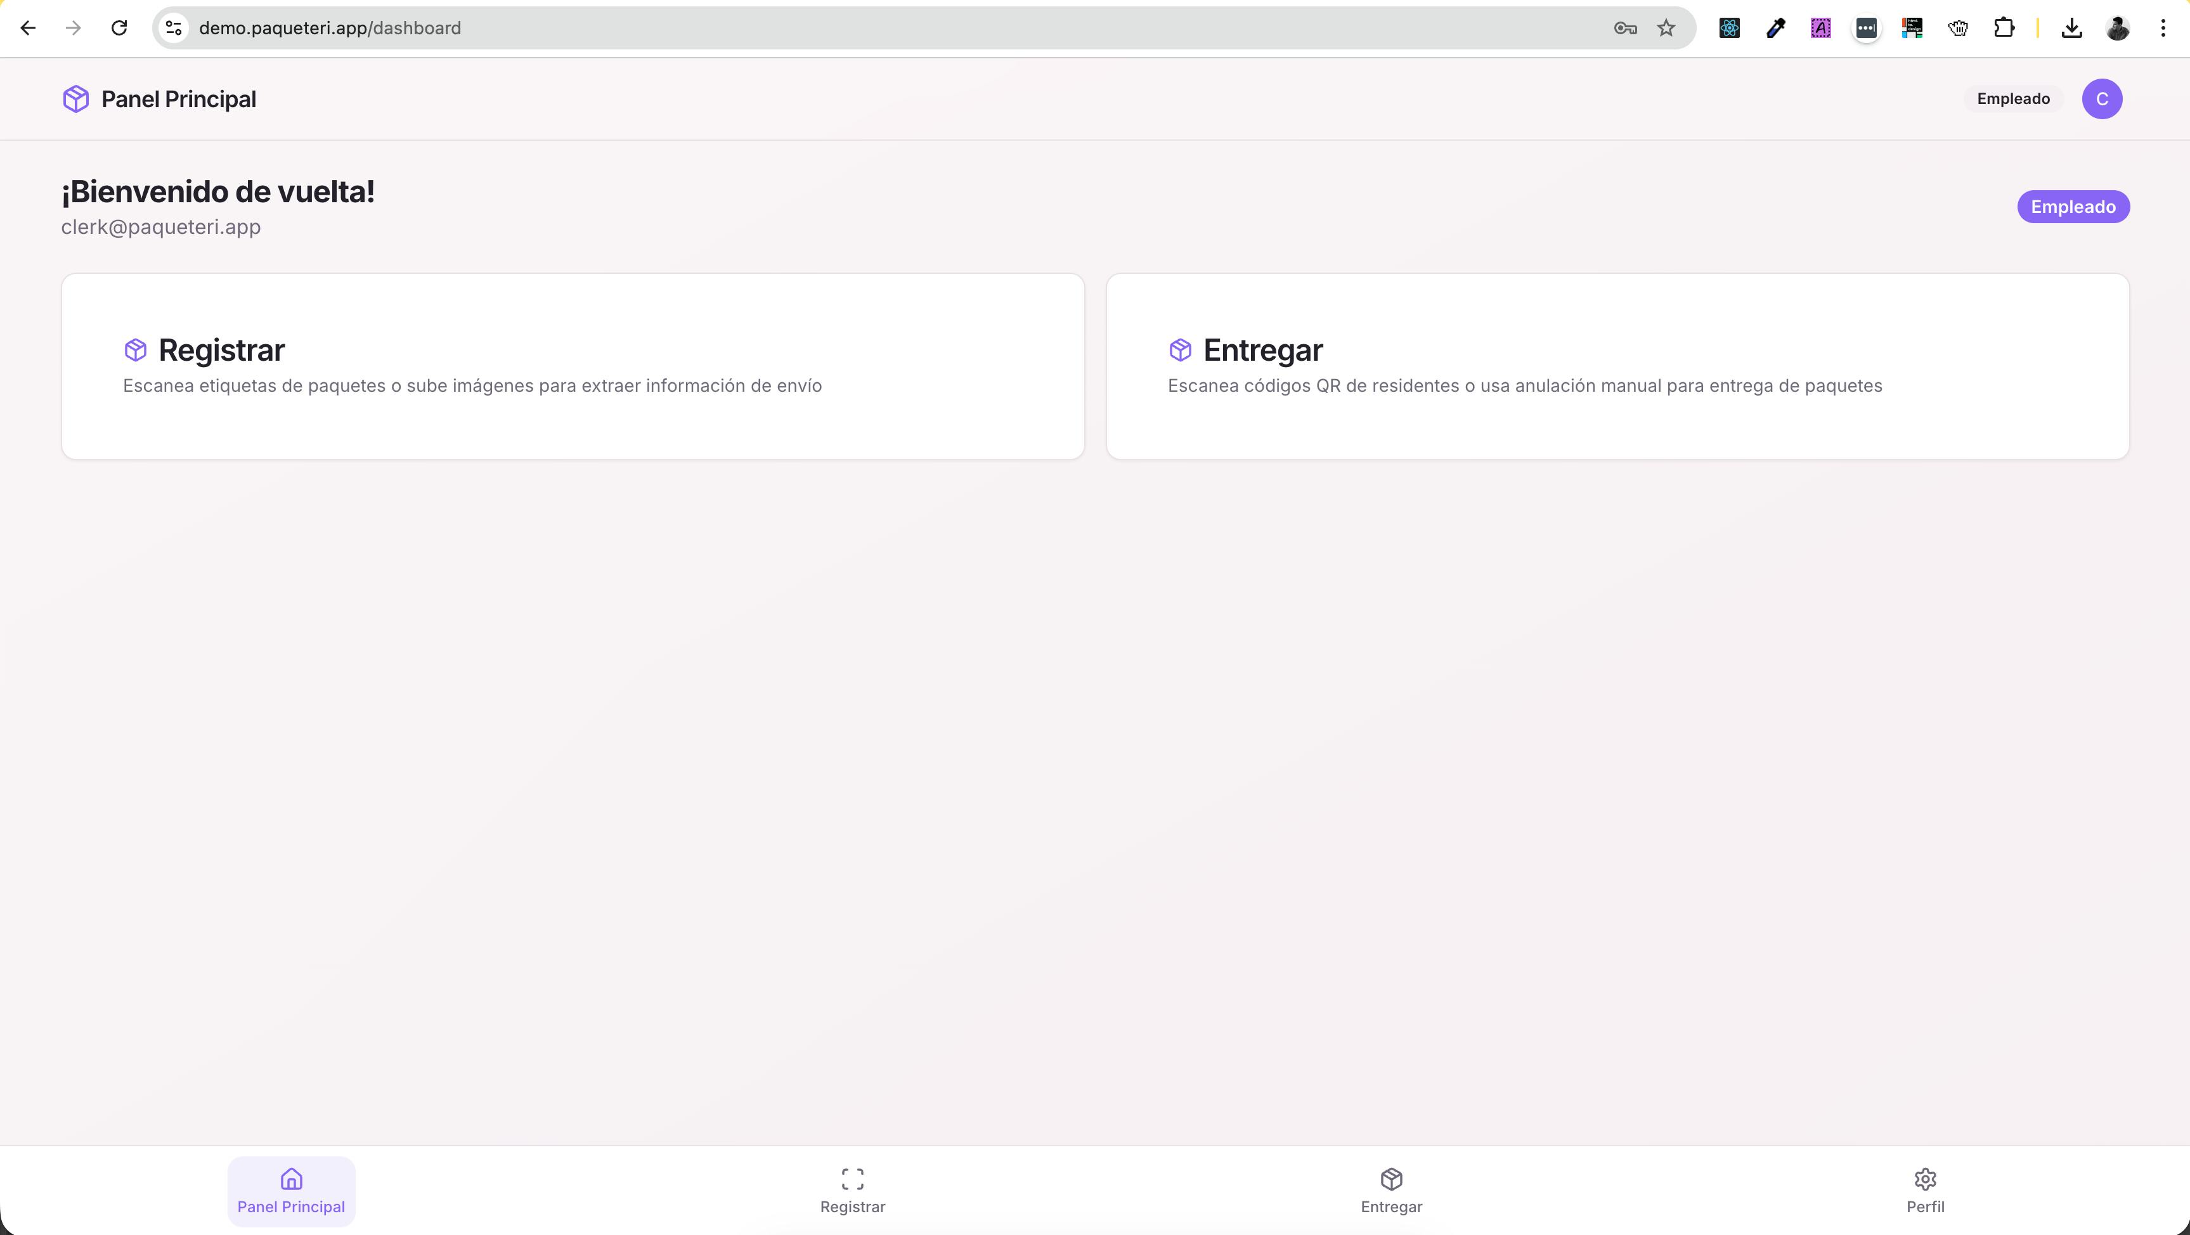Click the purple Empleado role badge
This screenshot has height=1235, width=2190.
(2073, 207)
